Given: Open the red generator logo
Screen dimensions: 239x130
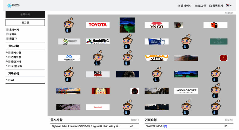Looking at the screenshot, I should (215, 25).
